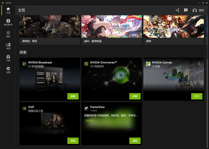The width and height of the screenshot is (209, 149).
Task: Open the Redeem gift icon
Action: coord(8,58)
